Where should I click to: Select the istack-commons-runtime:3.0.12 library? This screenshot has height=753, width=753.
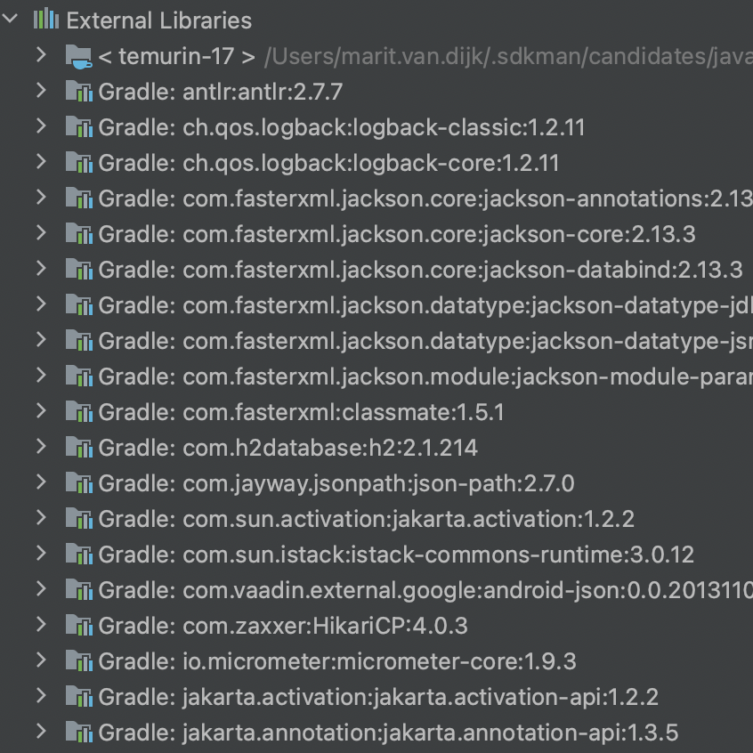point(356,555)
